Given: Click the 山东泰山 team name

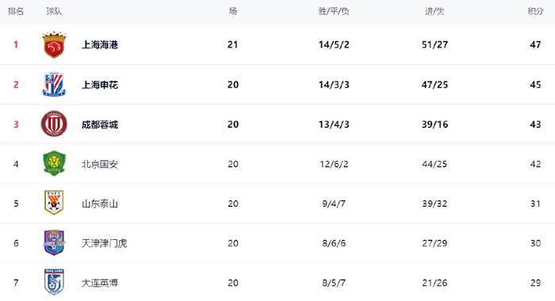Looking at the screenshot, I should tap(100, 204).
